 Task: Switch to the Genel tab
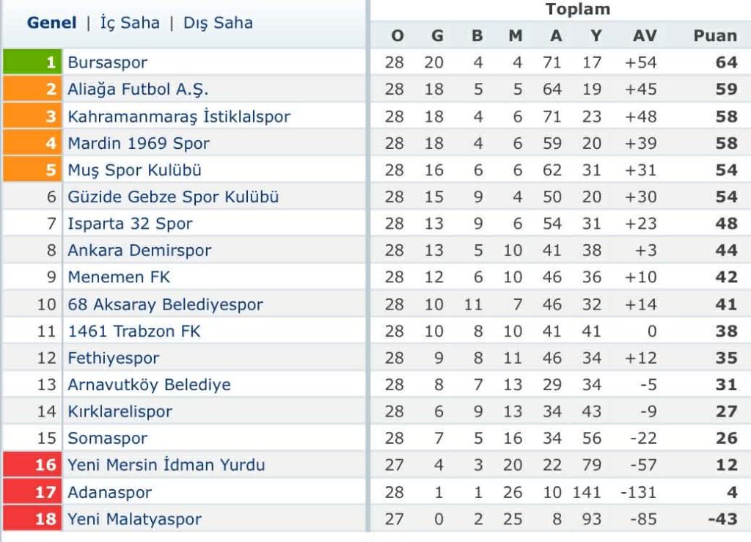51,23
